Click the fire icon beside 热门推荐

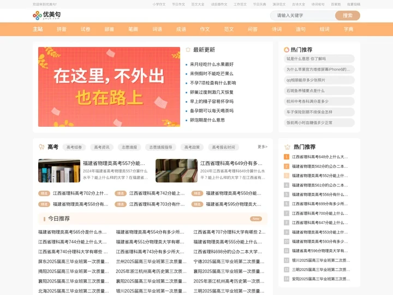pos(287,50)
